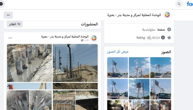Open the post author page name link
193x110 pixels.
[65, 37]
